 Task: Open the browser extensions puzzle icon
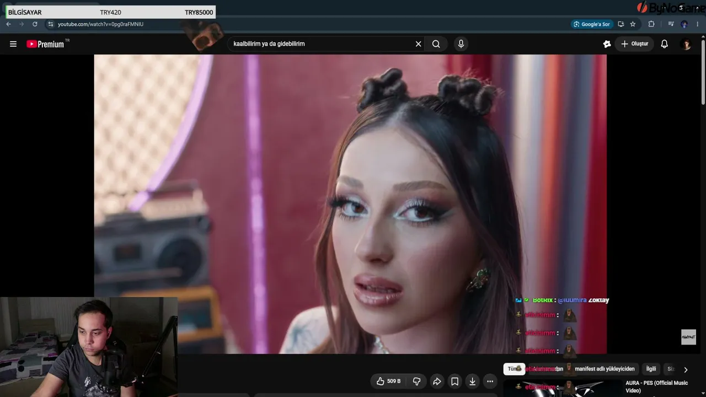(651, 24)
